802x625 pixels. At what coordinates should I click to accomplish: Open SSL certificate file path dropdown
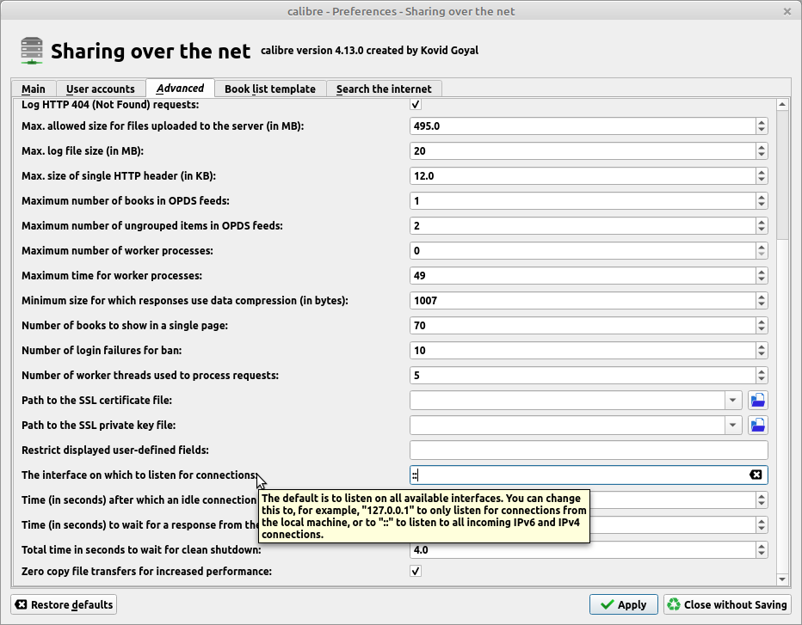pyautogui.click(x=732, y=400)
